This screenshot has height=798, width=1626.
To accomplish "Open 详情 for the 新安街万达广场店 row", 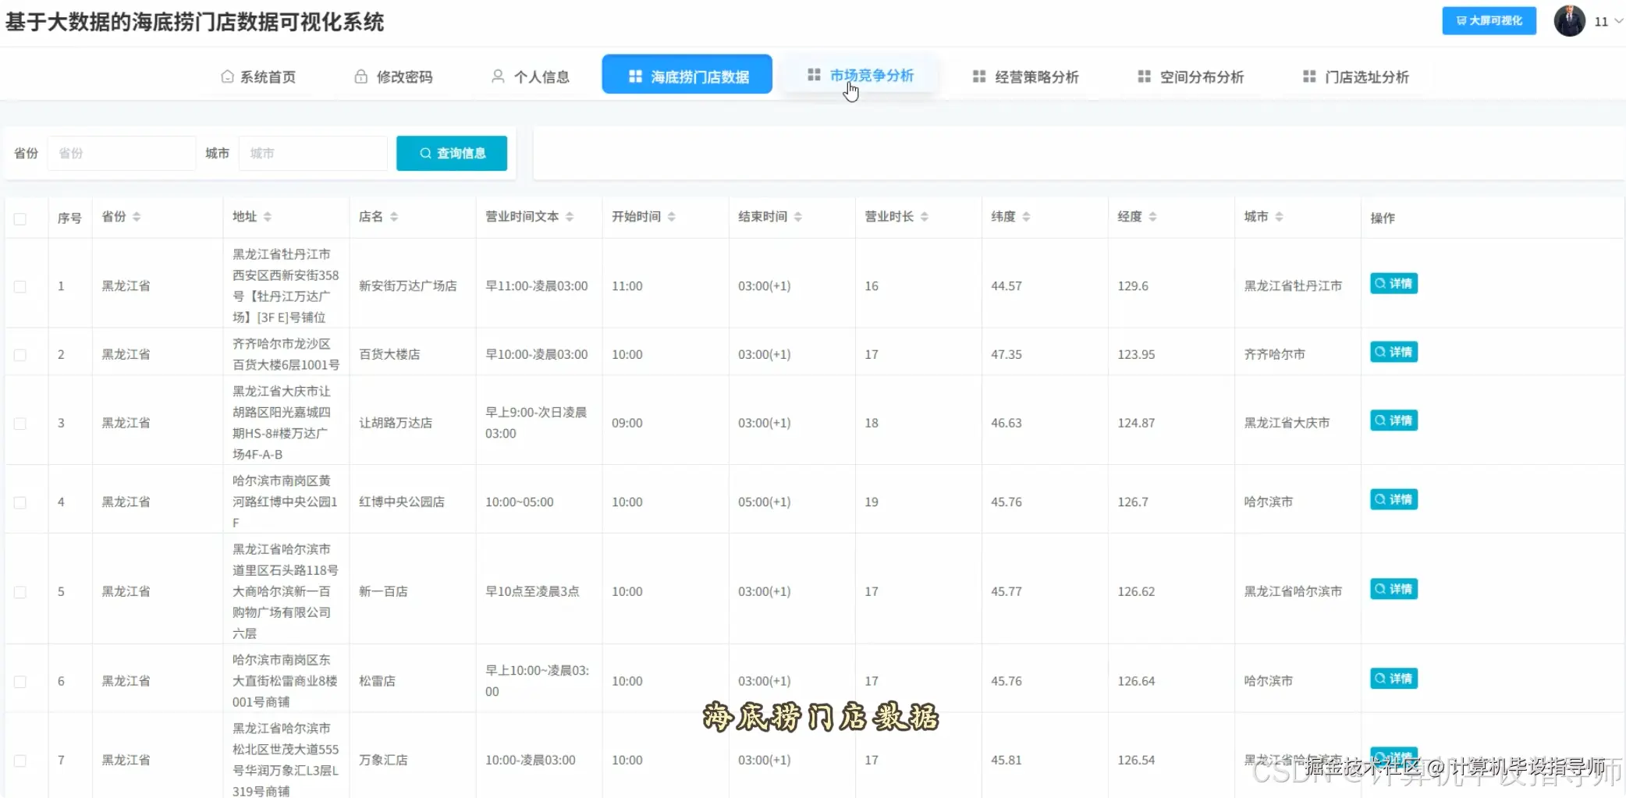I will [1393, 284].
